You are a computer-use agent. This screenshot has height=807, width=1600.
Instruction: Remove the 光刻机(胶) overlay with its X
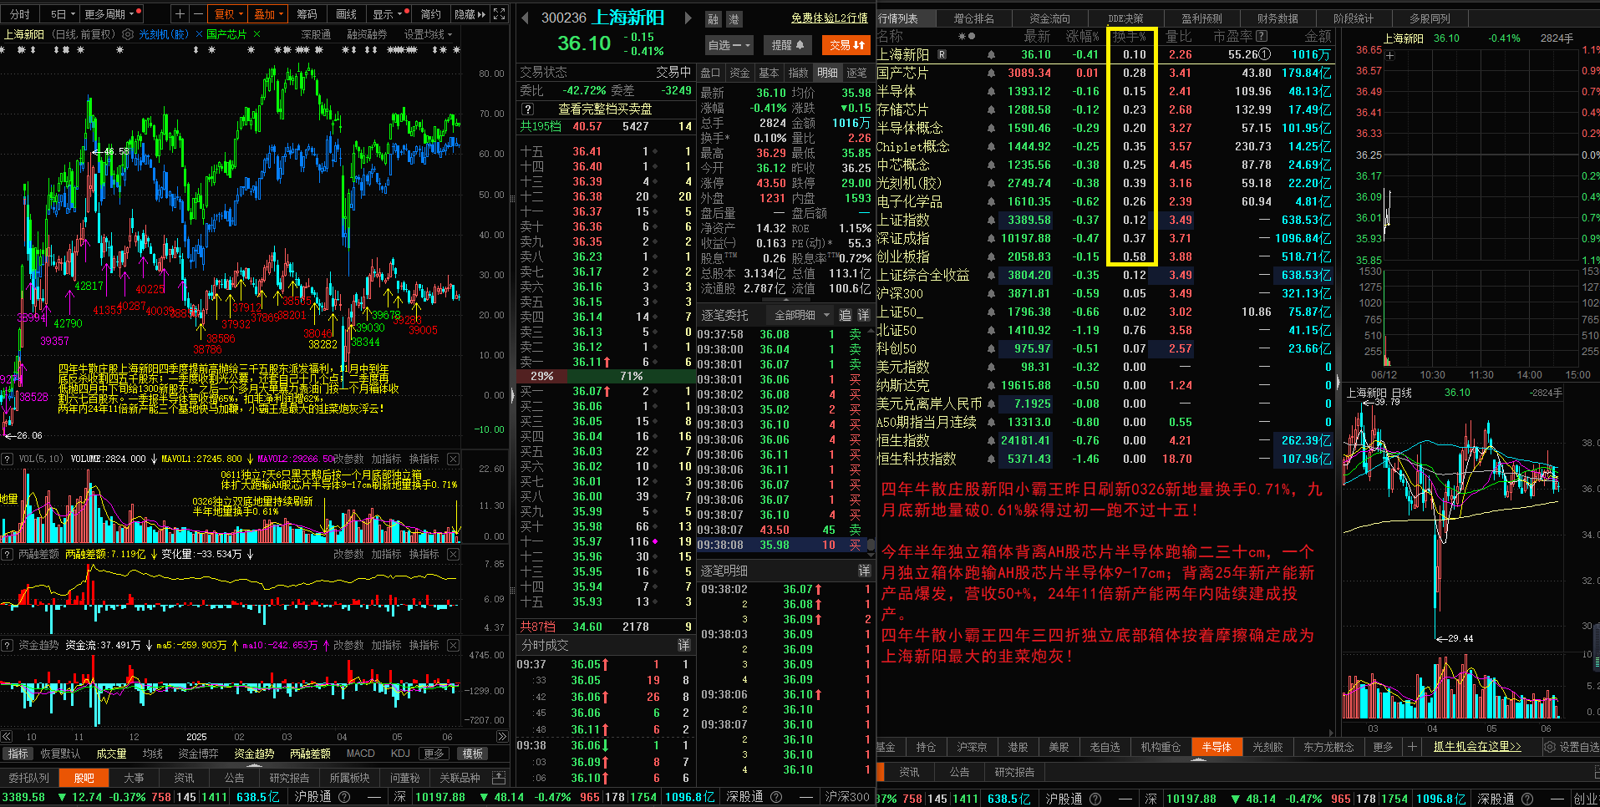(x=199, y=35)
